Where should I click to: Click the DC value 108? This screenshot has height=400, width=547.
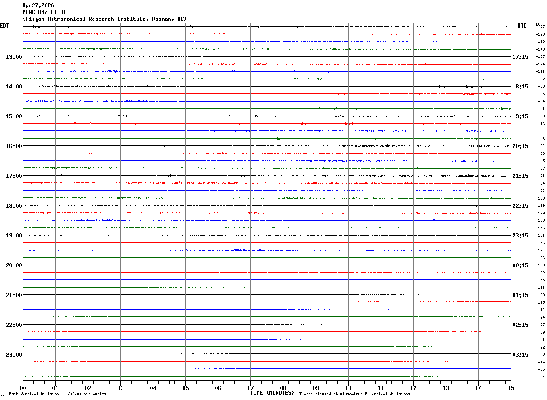[x=542, y=198]
